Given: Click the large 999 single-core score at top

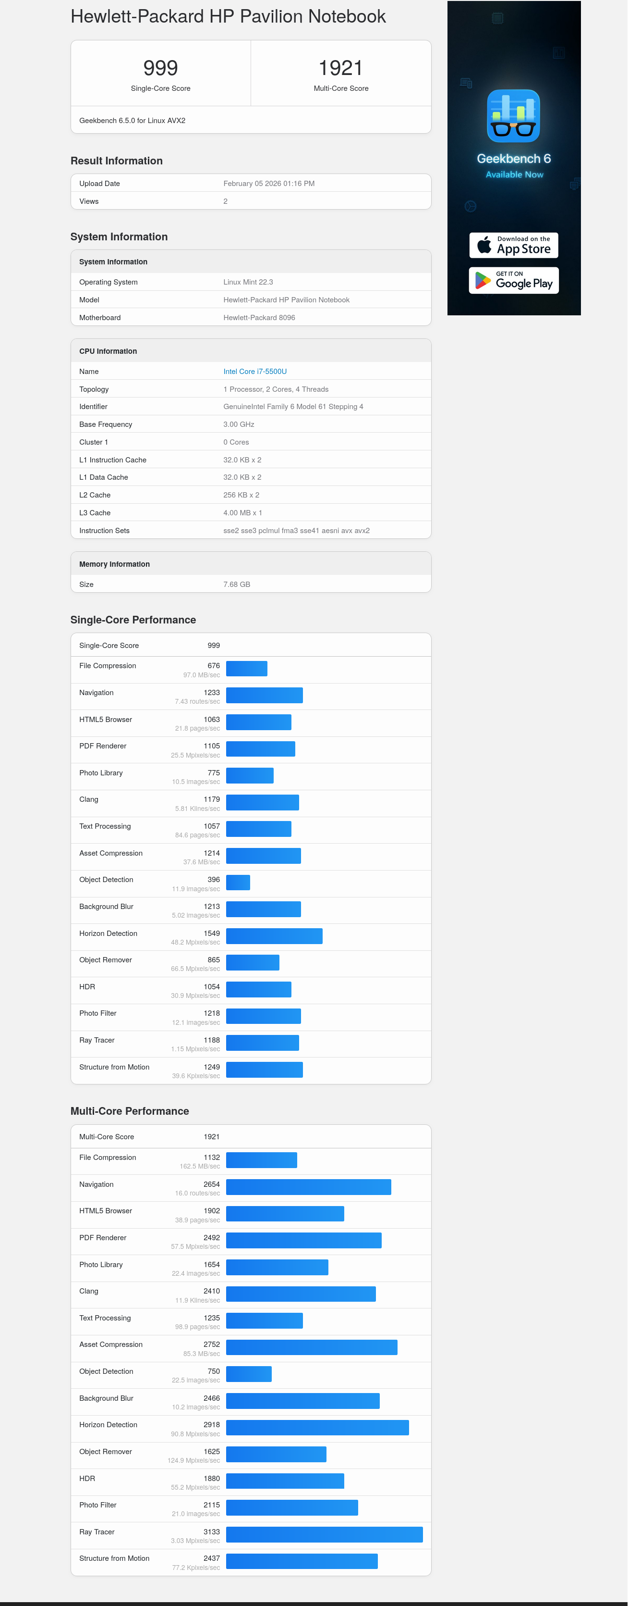Looking at the screenshot, I should [160, 67].
